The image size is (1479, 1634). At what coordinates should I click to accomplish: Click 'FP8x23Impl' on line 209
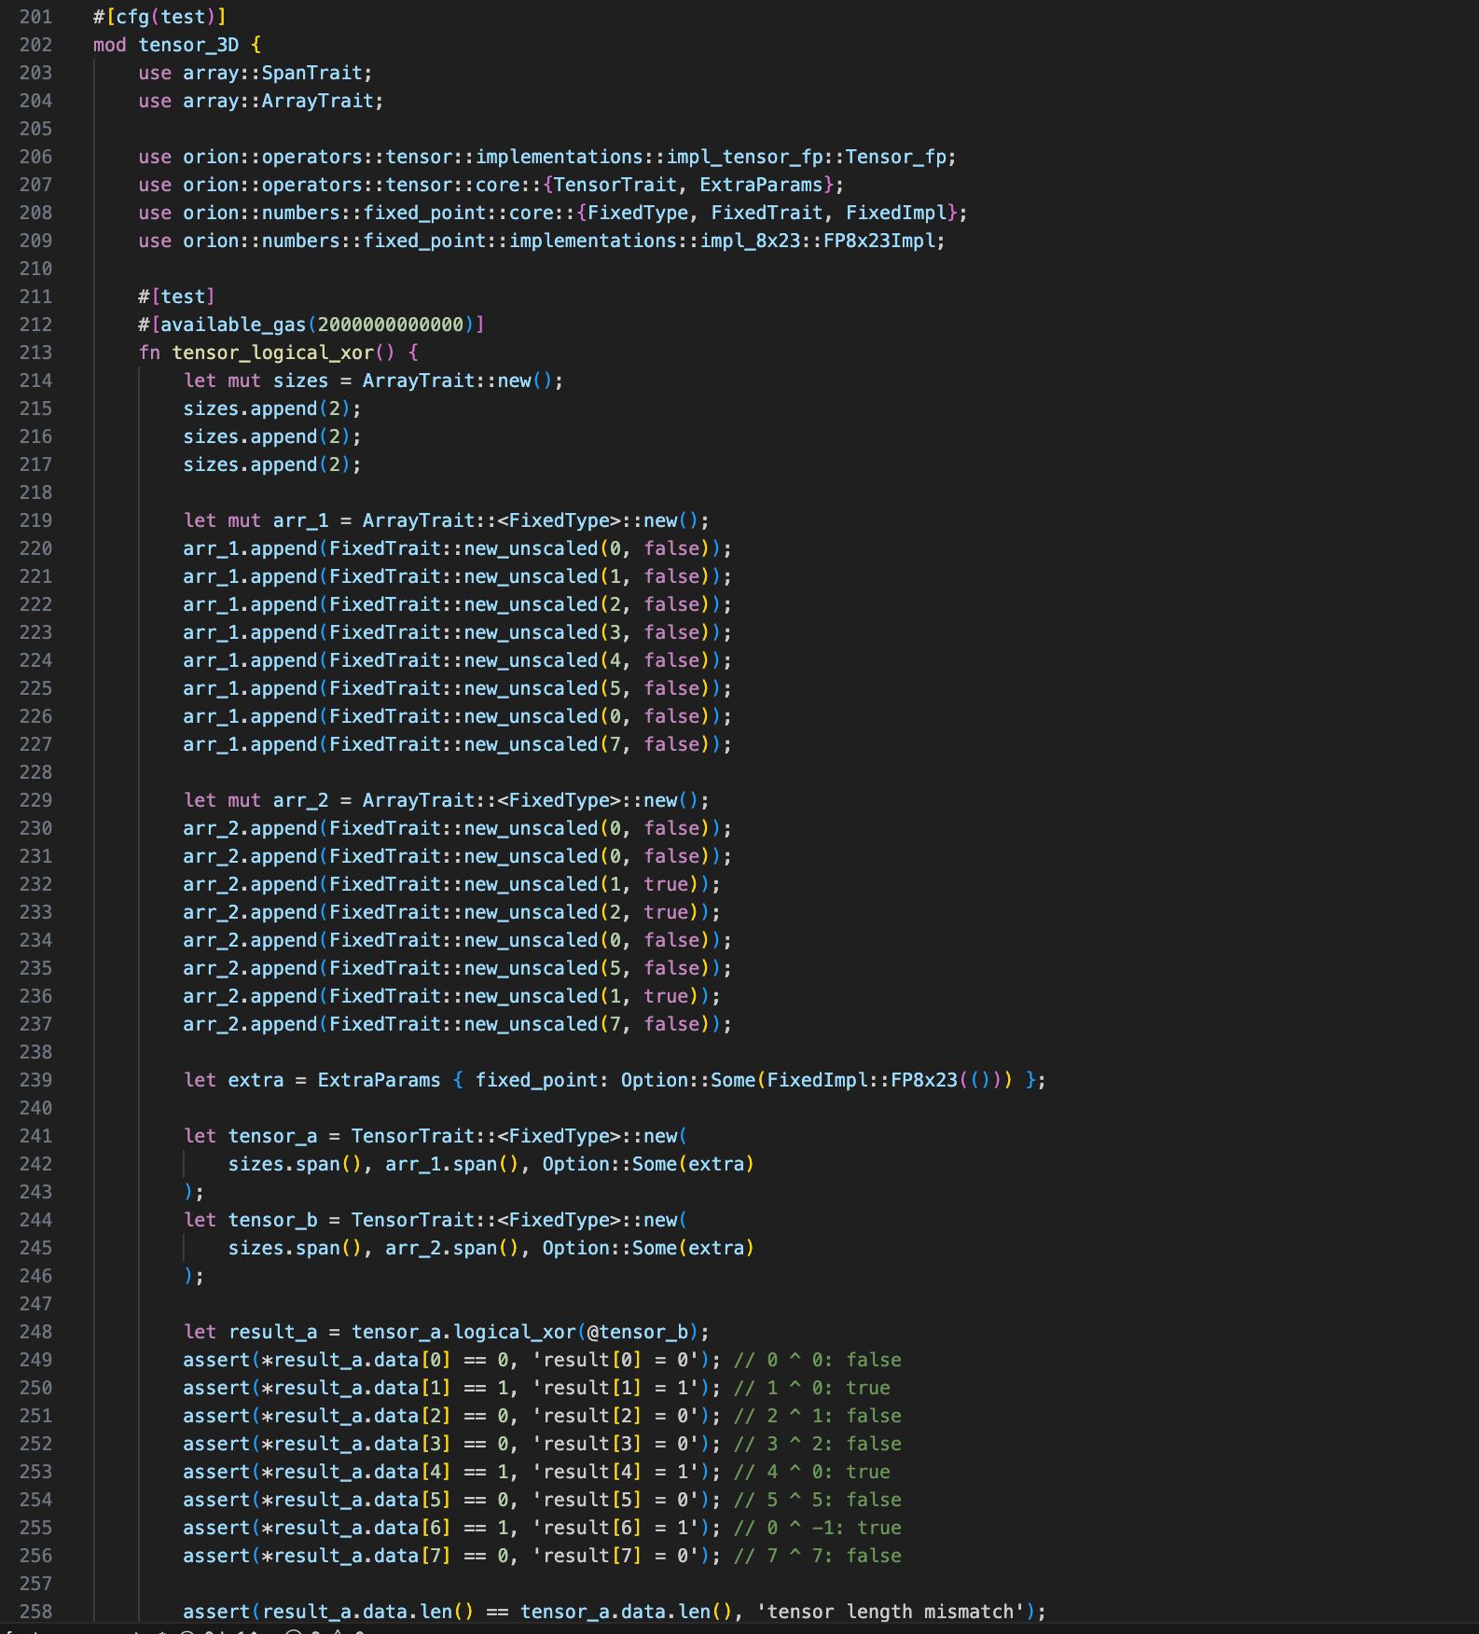[x=878, y=241]
